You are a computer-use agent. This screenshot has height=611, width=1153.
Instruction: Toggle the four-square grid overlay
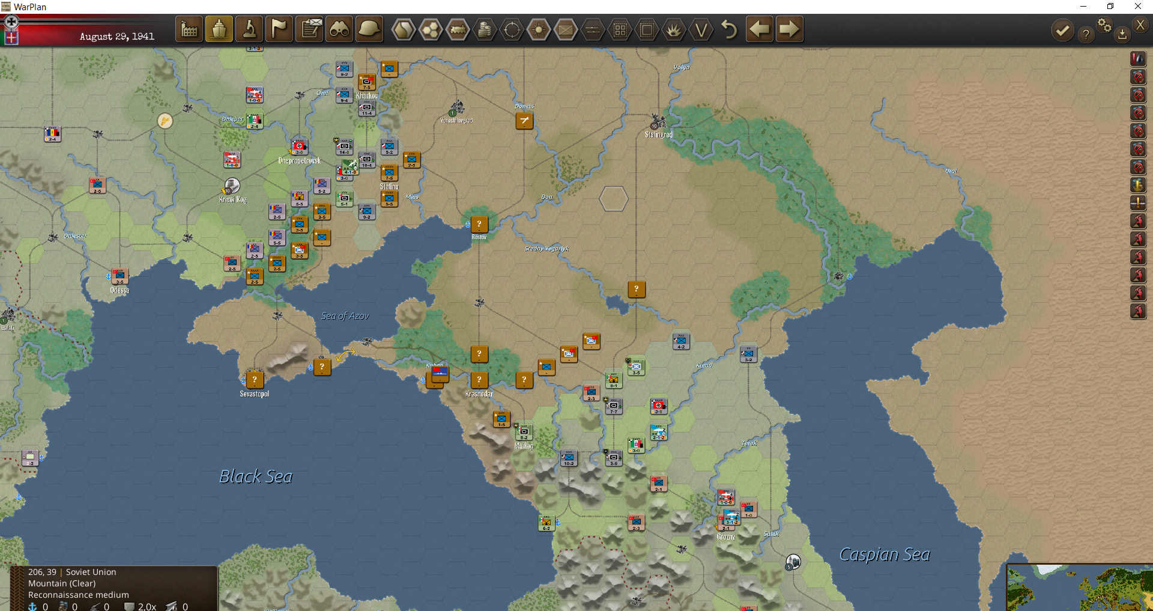coord(620,29)
